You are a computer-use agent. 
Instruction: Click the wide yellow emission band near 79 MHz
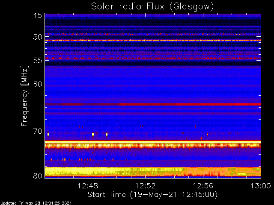pos(153,172)
